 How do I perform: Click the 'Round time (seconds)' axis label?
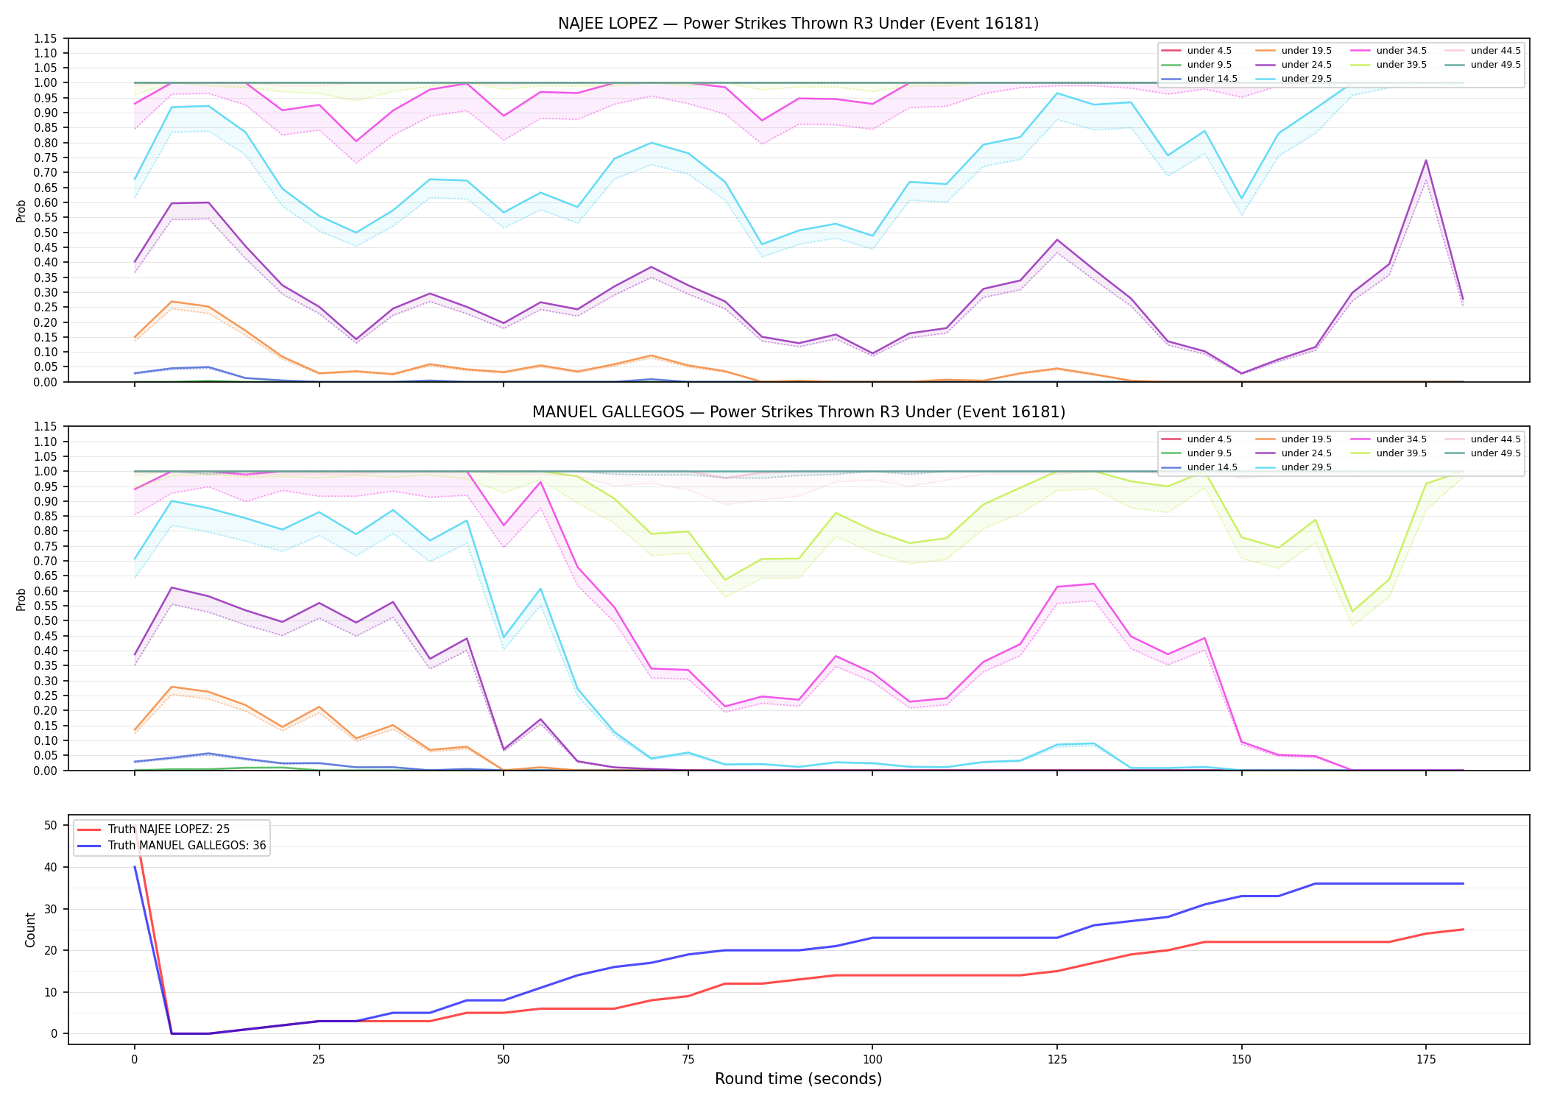click(x=798, y=1079)
